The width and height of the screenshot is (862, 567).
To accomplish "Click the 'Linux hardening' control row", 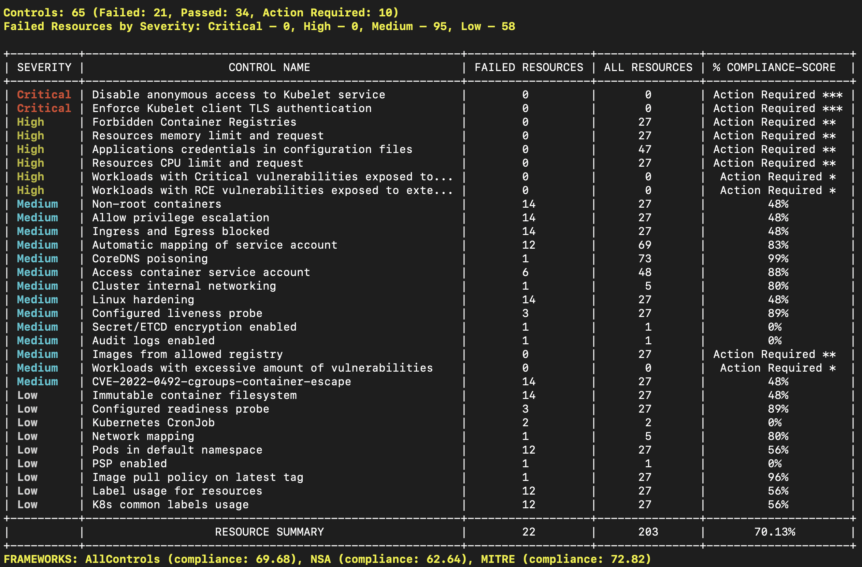I will (143, 300).
